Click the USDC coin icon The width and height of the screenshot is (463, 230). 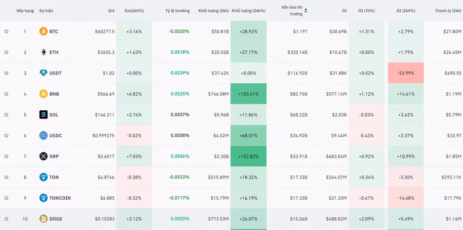point(43,136)
